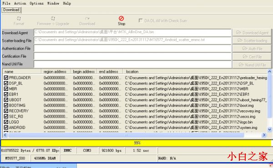Open the Options menu
This screenshot has width=273, height=168.
tap(36, 3)
